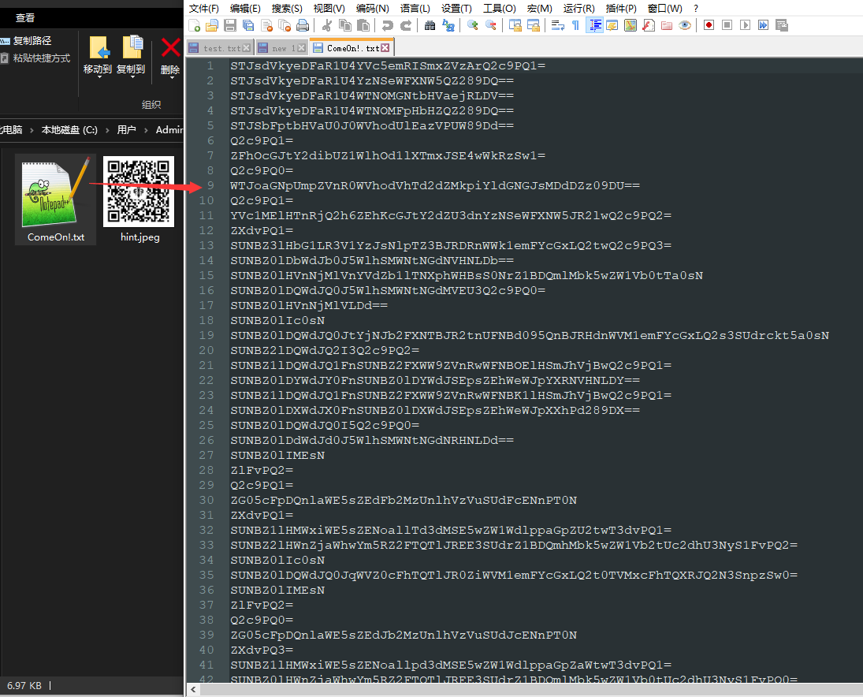Open the 组织 dropdown in Explorer

pos(152,104)
